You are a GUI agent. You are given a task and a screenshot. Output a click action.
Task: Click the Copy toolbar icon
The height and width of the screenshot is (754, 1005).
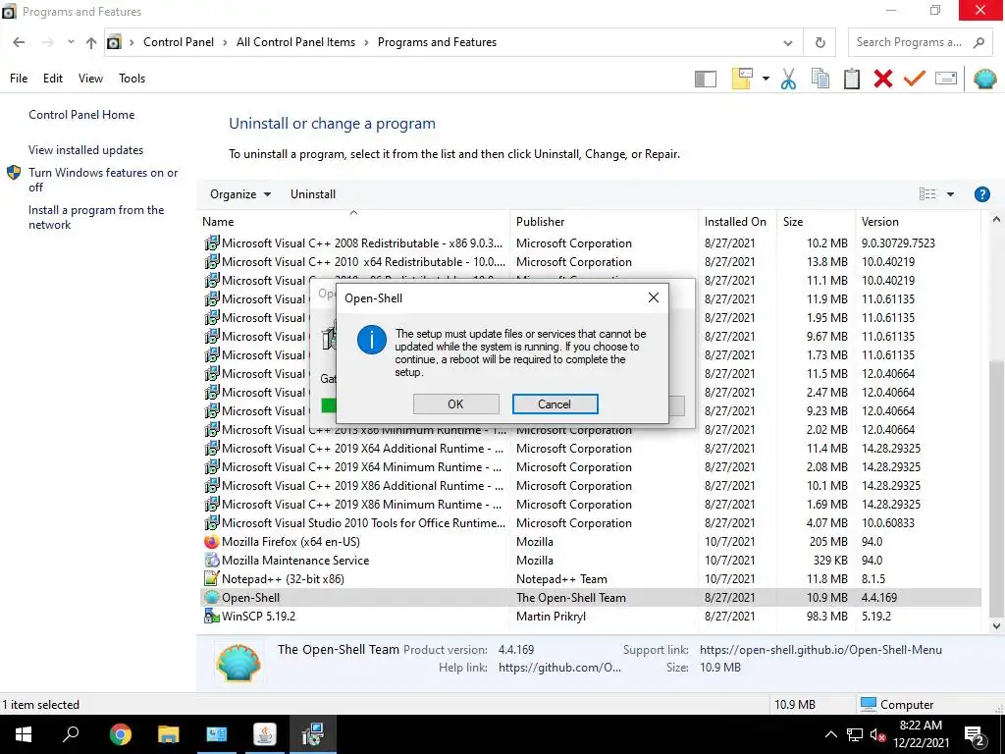point(820,79)
